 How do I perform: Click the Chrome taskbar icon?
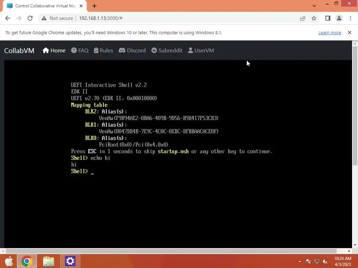[x=27, y=261]
